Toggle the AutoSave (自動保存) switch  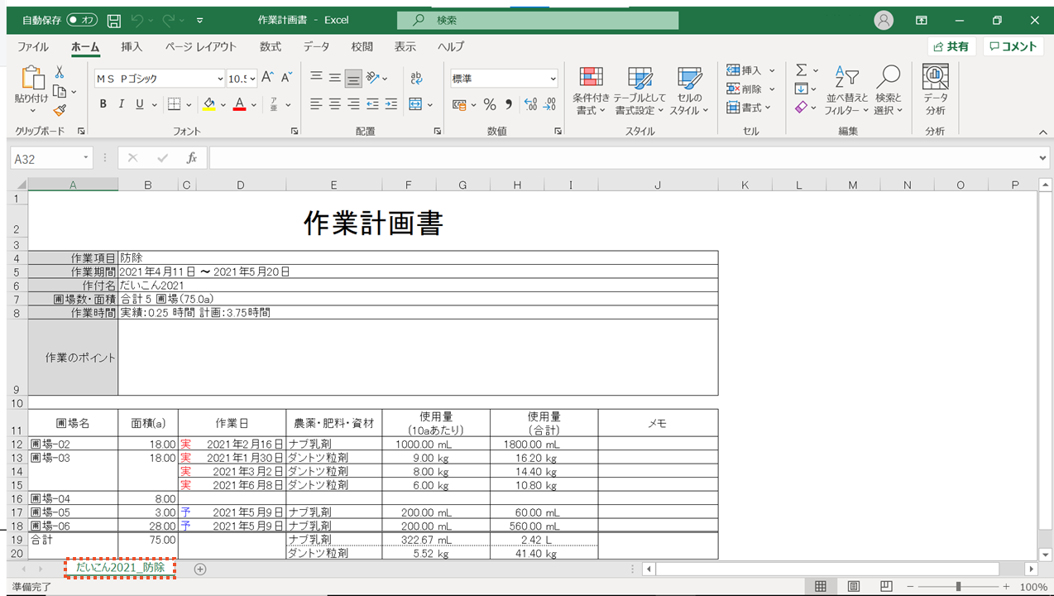(82, 20)
